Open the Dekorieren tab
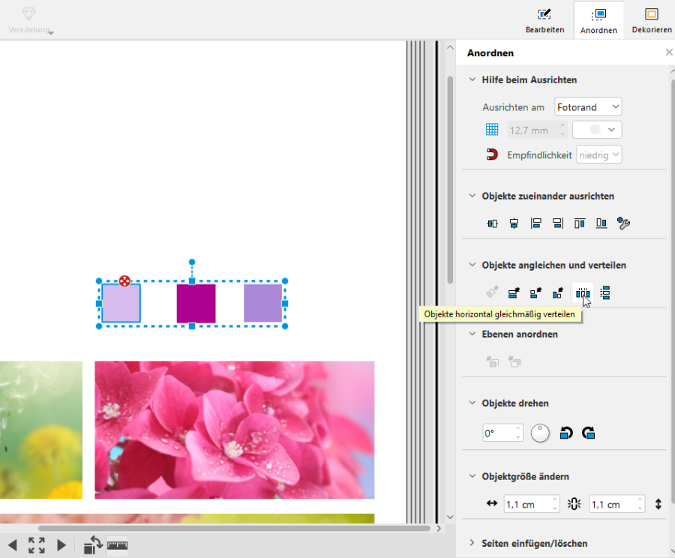Screen dimensions: 675x558 651,20
